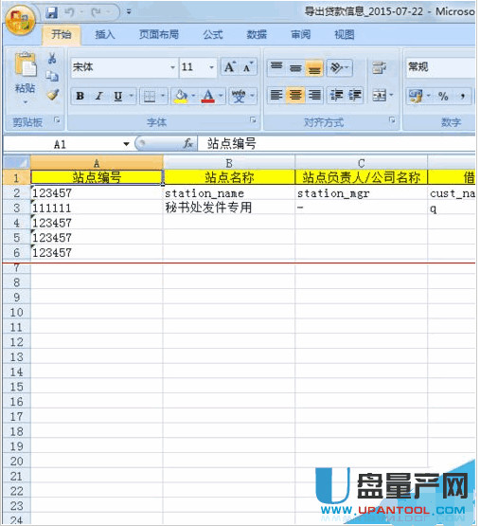The image size is (480, 526).
Task: Select column B header
Action: point(229,163)
